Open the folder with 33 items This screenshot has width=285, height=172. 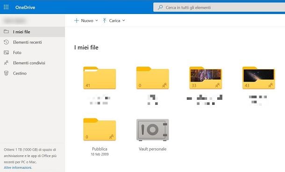tap(206, 78)
